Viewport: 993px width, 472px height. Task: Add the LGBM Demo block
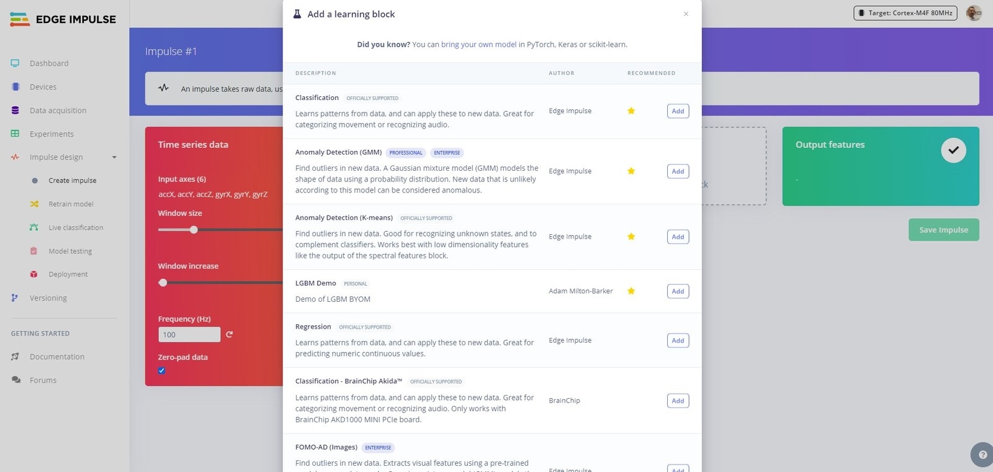click(678, 291)
